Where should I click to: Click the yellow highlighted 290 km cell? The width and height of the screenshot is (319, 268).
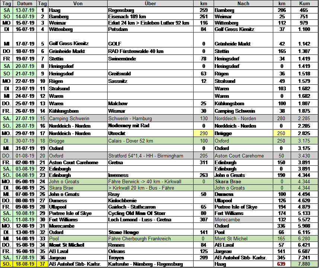pyautogui.click(x=203, y=133)
